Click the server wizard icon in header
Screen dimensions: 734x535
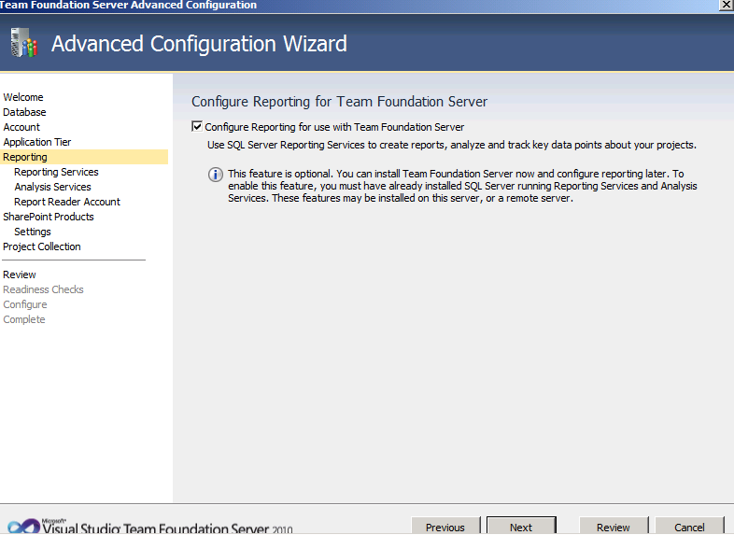click(24, 43)
